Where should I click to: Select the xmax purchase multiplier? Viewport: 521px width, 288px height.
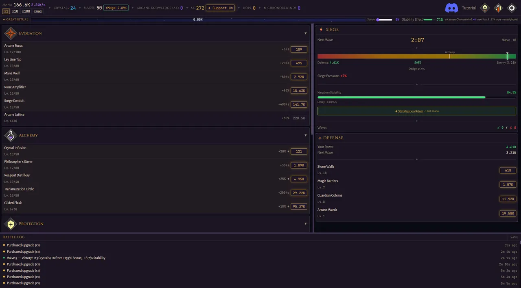(38, 11)
